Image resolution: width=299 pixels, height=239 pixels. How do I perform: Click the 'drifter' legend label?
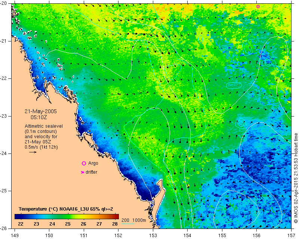point(91,172)
